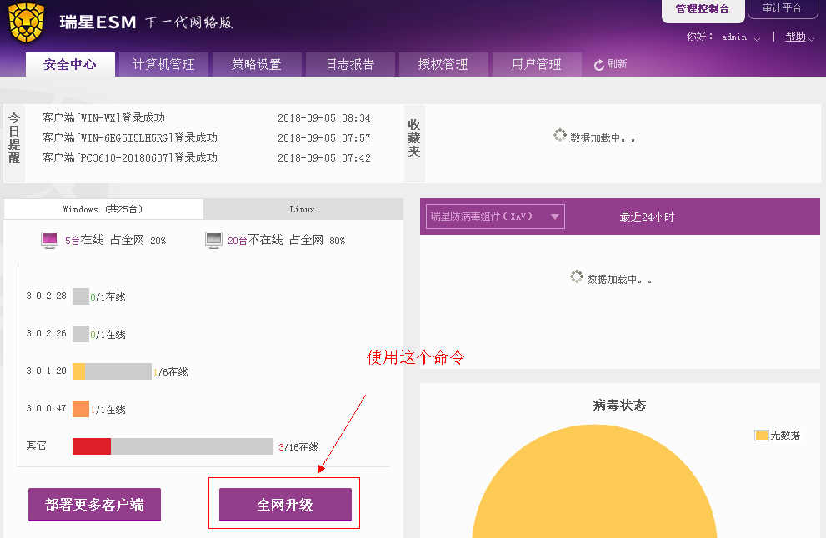Click the orange bar for version 3.0.0.47
Image resolution: width=826 pixels, height=538 pixels.
coord(81,409)
